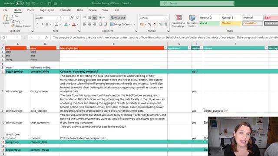The image size is (278, 156).
Task: Click Merge & Center button
Action: coord(121,24)
